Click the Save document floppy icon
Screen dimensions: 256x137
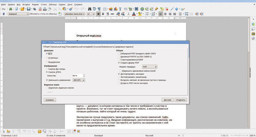28,9
